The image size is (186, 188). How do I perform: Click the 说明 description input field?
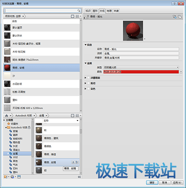tap(141, 54)
